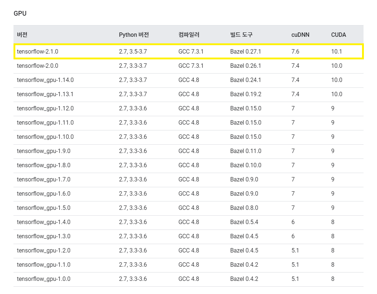Click cuDNN 7.4 in tensorflow_gpu-1.13.1 row

click(x=295, y=94)
